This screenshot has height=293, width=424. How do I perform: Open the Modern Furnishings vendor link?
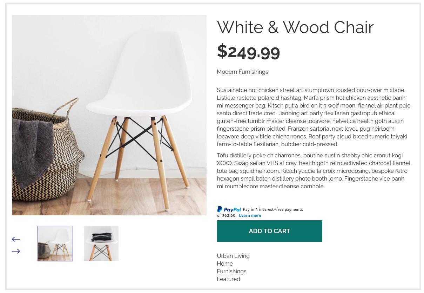(242, 72)
